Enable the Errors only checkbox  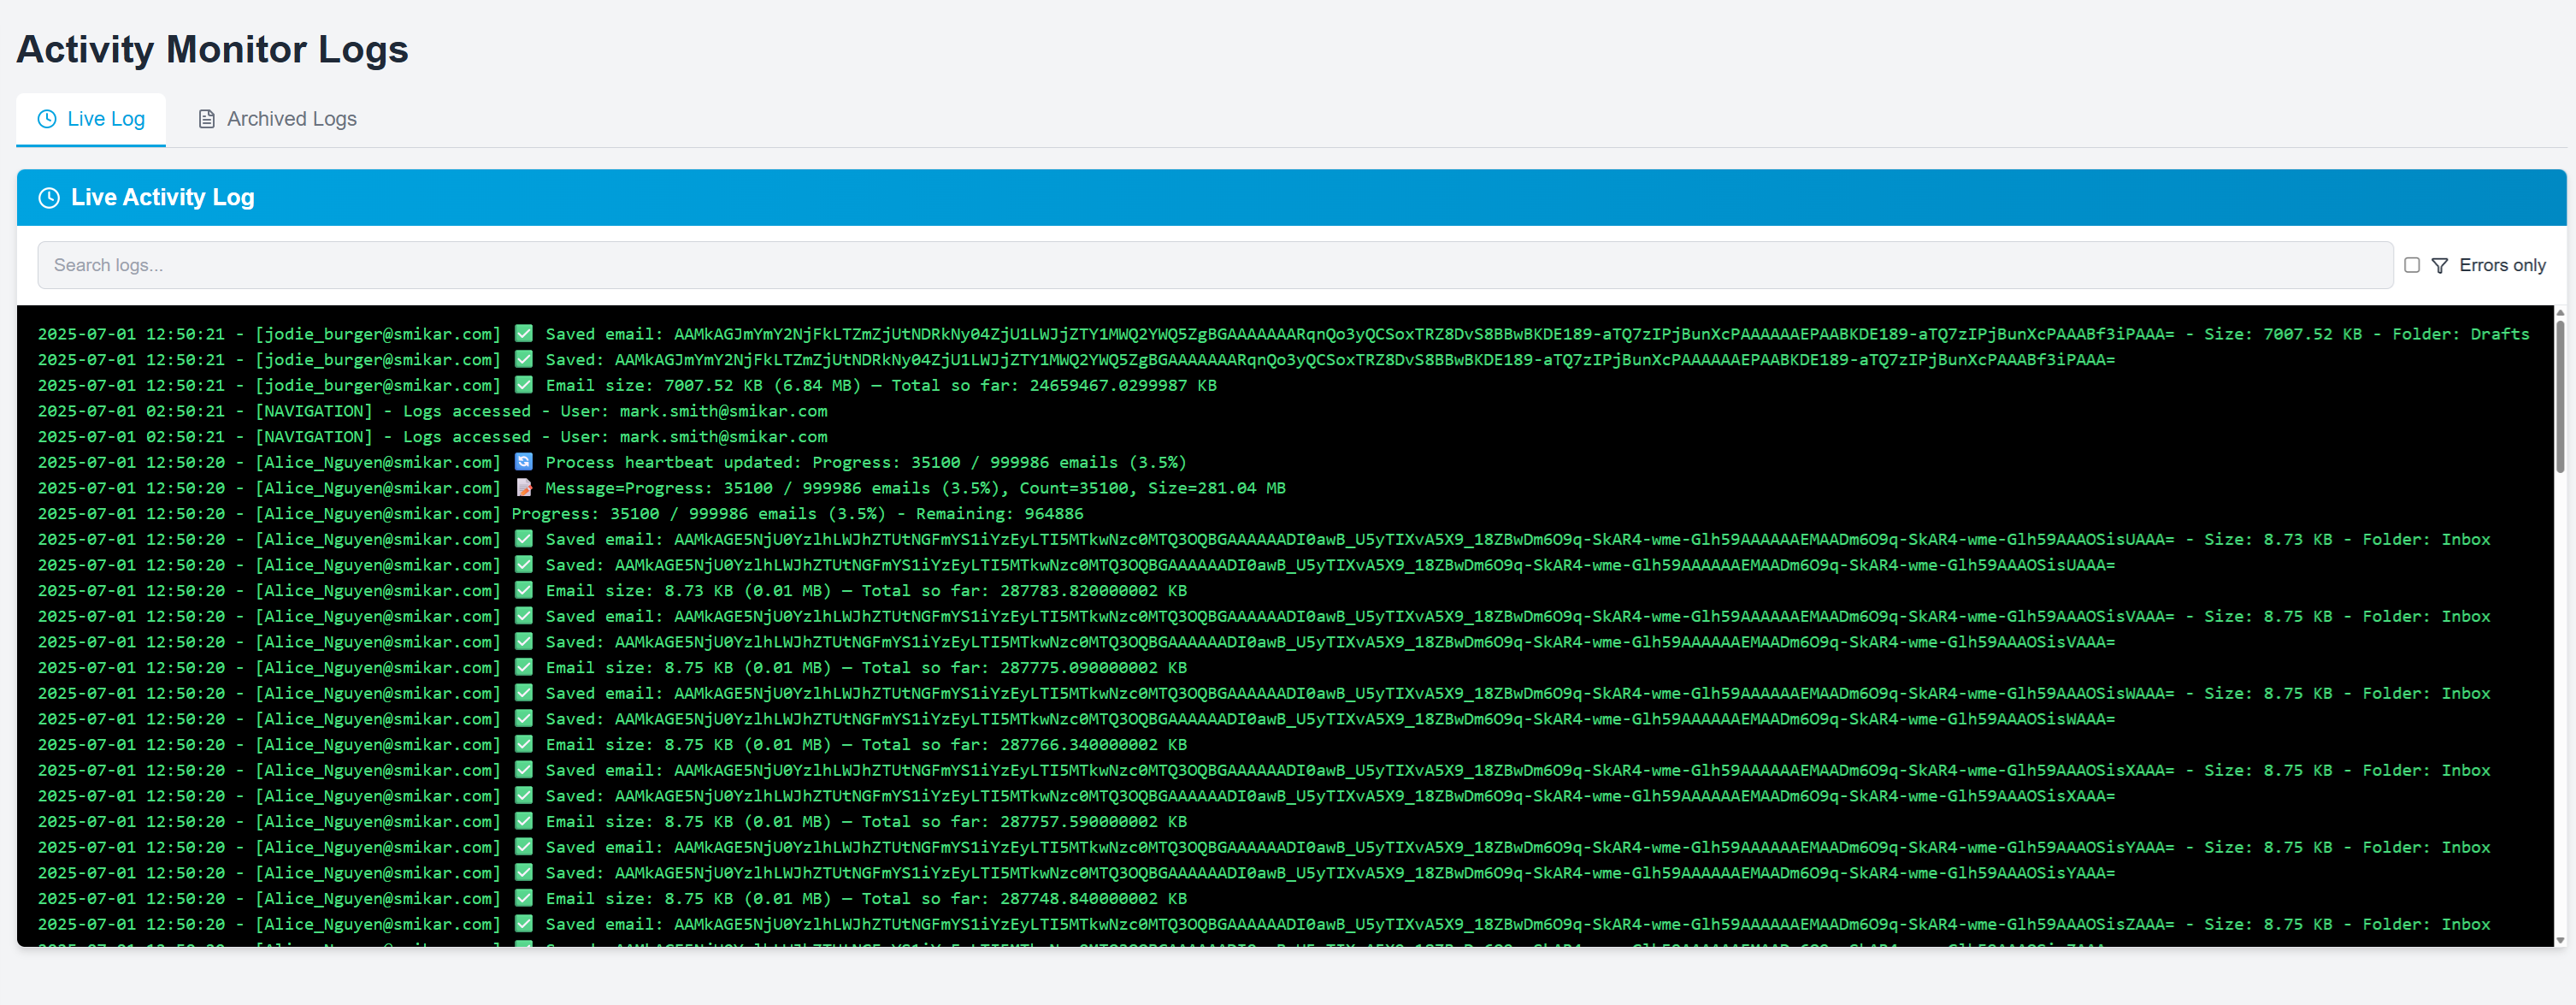pos(2412,265)
